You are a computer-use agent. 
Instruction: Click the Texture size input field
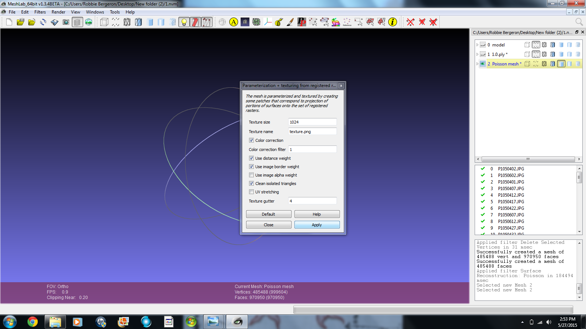[x=312, y=122]
